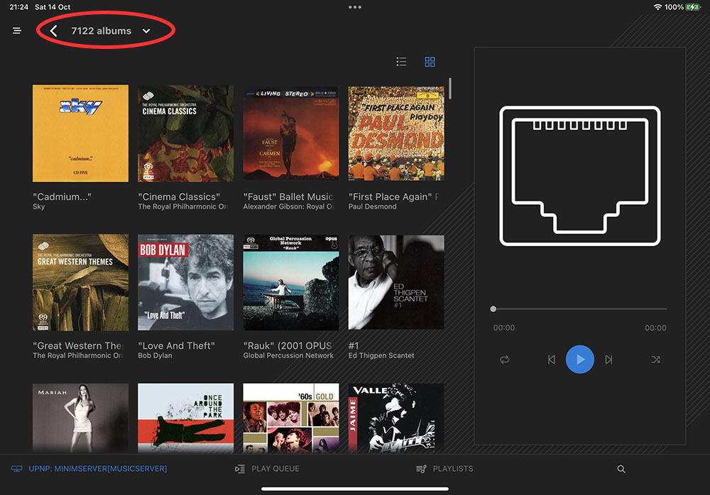Tap the battery status indicator

click(x=693, y=7)
